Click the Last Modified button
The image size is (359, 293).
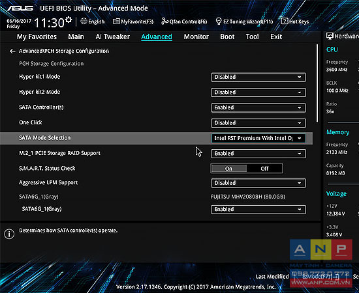[x=272, y=277]
